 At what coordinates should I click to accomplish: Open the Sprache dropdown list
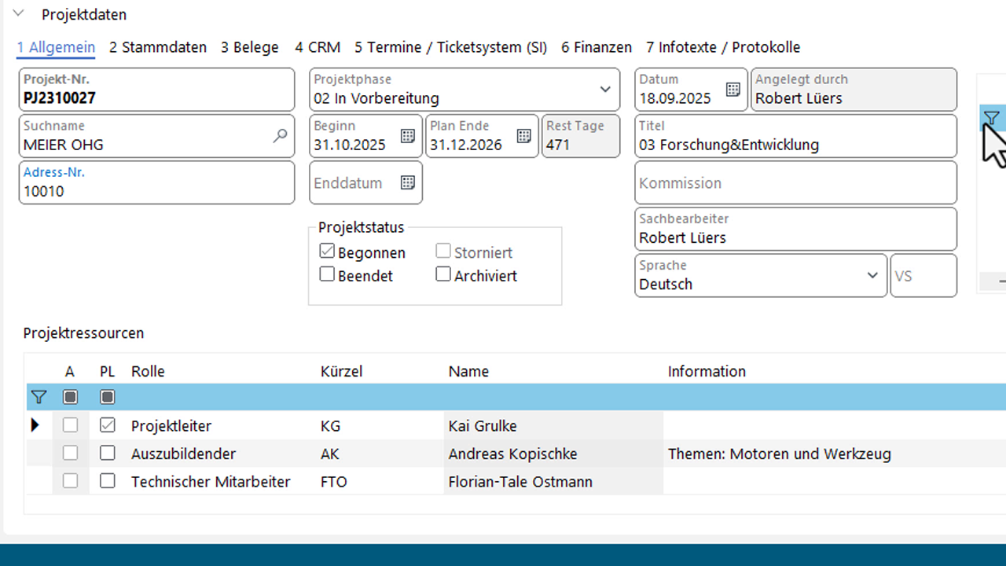pyautogui.click(x=872, y=275)
